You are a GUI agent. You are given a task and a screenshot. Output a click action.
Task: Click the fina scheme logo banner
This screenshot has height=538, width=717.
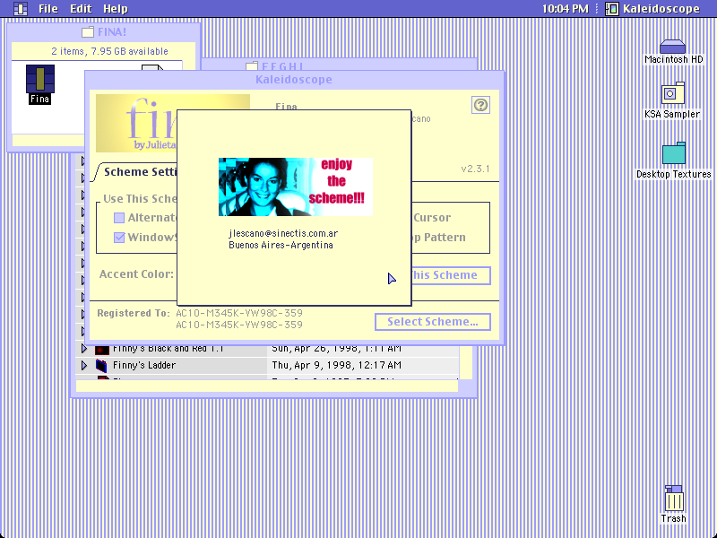pos(136,123)
